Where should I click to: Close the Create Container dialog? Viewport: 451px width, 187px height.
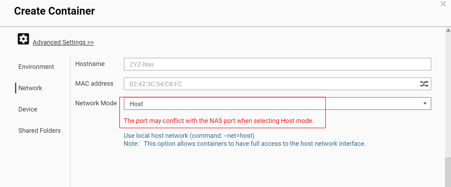(x=443, y=4)
